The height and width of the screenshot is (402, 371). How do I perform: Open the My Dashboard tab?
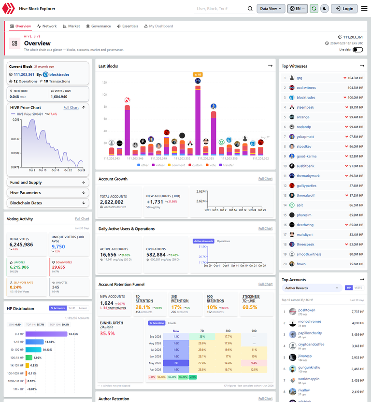point(158,26)
